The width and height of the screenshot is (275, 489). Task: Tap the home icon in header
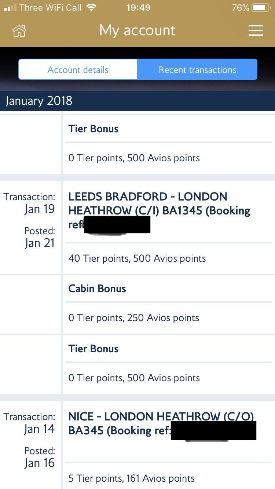[x=19, y=31]
